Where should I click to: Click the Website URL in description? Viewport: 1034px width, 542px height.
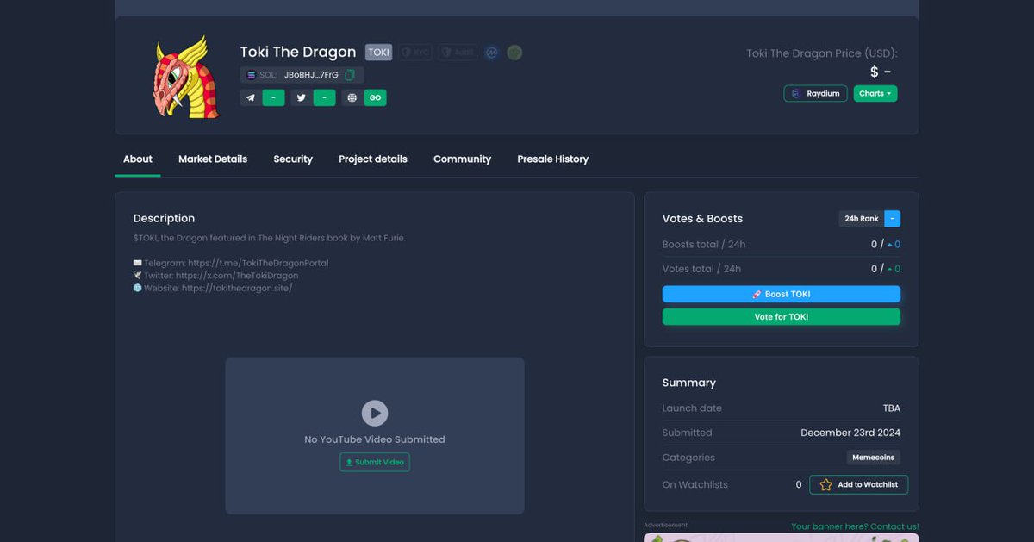point(237,288)
